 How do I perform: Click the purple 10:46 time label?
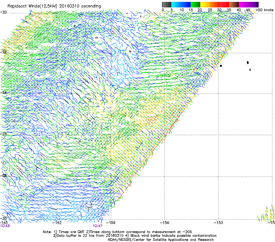[x=5, y=226]
